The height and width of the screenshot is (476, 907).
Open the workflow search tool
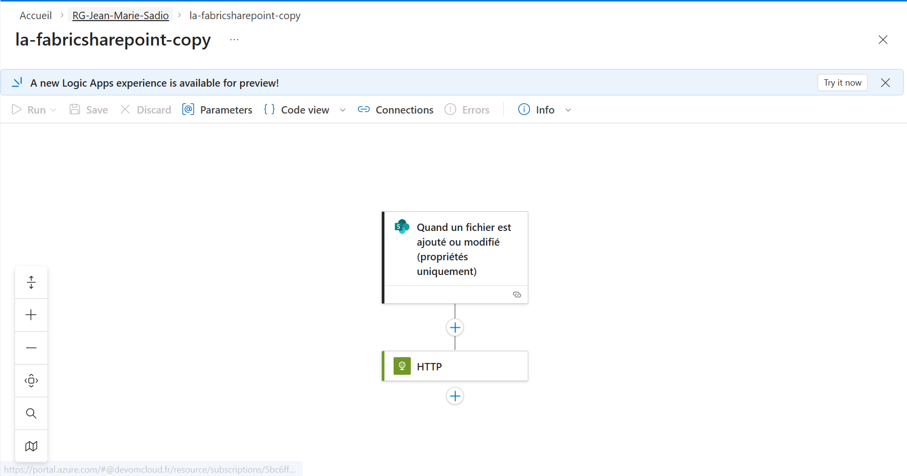(x=31, y=413)
